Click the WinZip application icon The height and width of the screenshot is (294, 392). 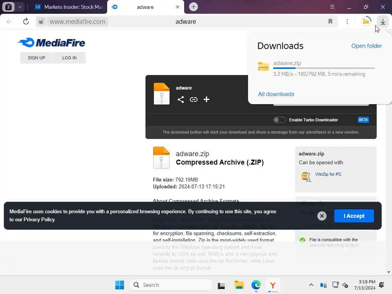coord(306,177)
